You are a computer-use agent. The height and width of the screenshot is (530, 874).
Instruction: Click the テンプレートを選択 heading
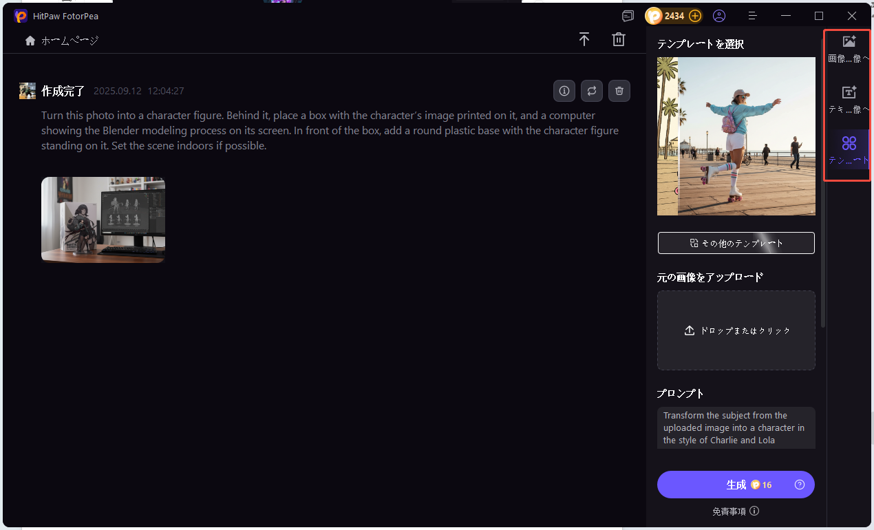[x=701, y=43]
